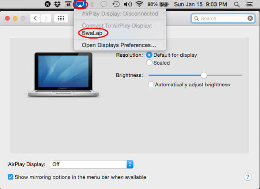Click the Bluetooth menu bar icon
This screenshot has width=260, height=189.
tap(92, 4)
